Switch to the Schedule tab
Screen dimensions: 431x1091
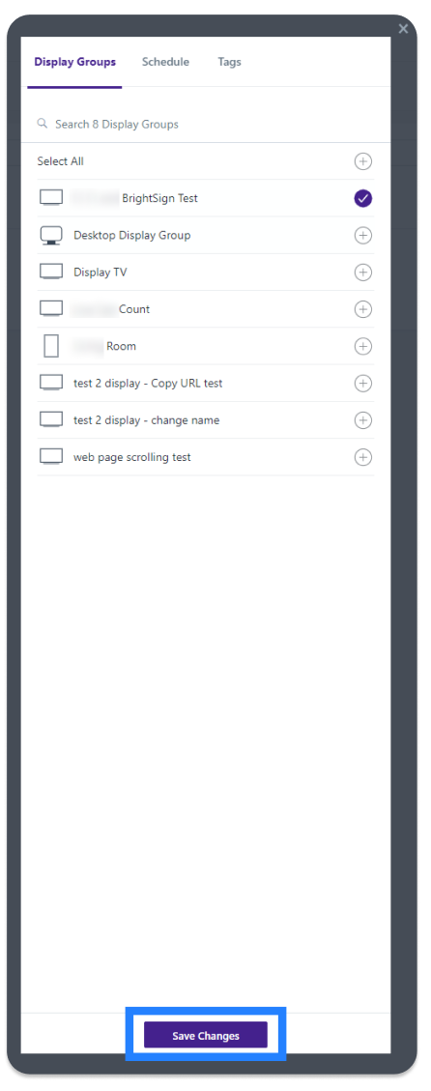click(x=165, y=62)
